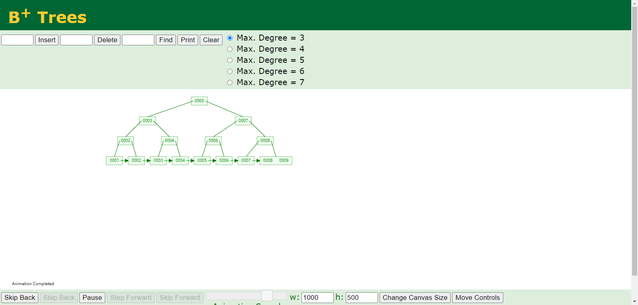Clear the B+ tree
The width and height of the screenshot is (638, 305).
point(211,40)
